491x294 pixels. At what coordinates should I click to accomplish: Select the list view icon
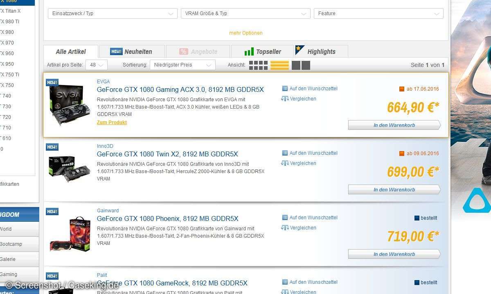(280, 65)
